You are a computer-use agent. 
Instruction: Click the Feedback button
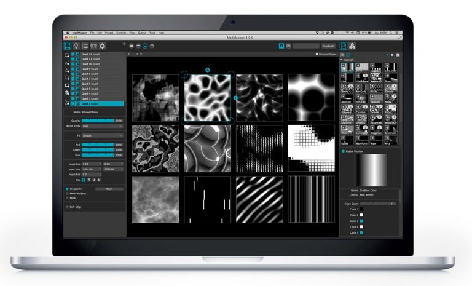329,46
